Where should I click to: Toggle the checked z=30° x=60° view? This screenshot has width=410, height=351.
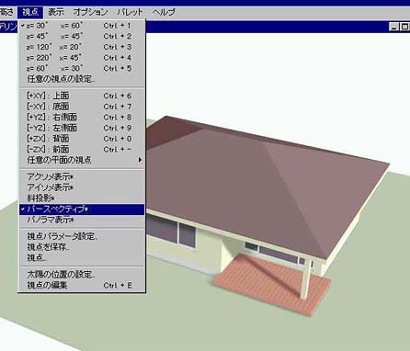pos(82,26)
